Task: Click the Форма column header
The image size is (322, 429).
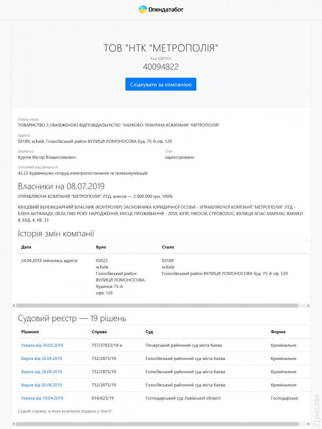Action: [x=278, y=332]
